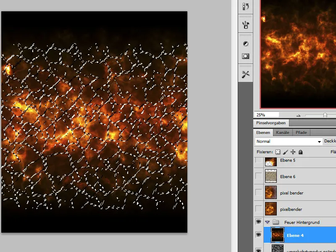The width and height of the screenshot is (336, 252).
Task: Click the 25% navigator zoom field
Action: [x=267, y=115]
